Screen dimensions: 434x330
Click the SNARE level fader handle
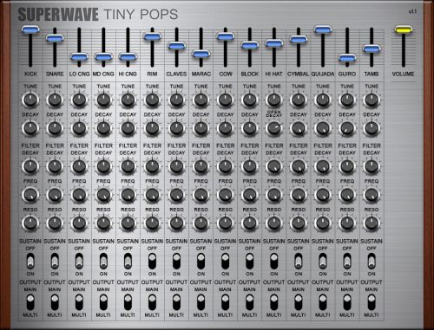(x=55, y=38)
